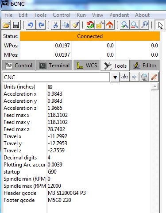
Task: Click the red X delete icon
Action: coord(154,77)
